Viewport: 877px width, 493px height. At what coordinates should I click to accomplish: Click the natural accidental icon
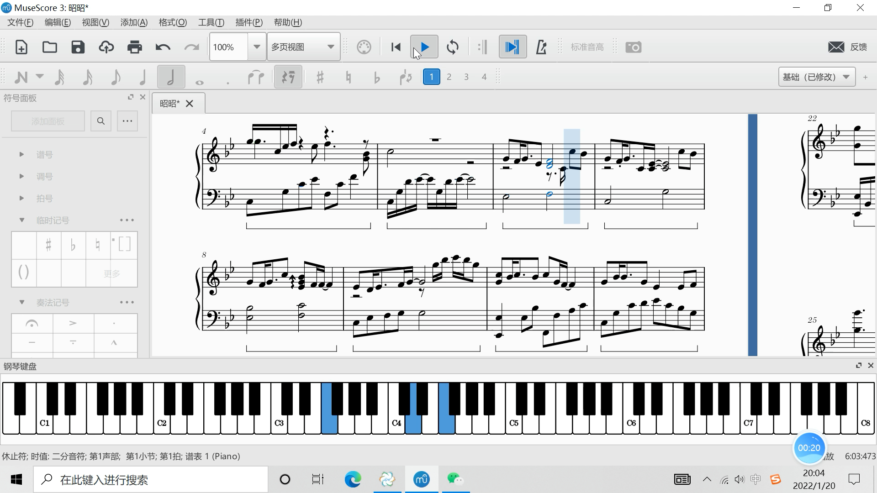click(x=348, y=76)
